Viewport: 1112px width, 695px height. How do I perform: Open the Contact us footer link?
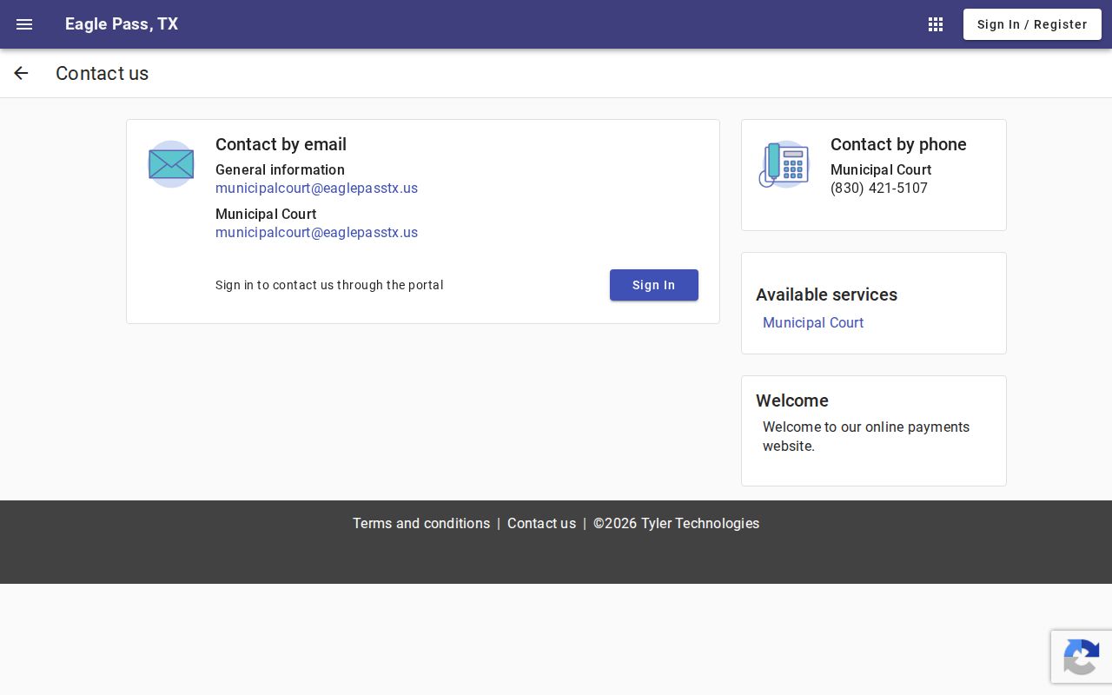[x=541, y=524]
